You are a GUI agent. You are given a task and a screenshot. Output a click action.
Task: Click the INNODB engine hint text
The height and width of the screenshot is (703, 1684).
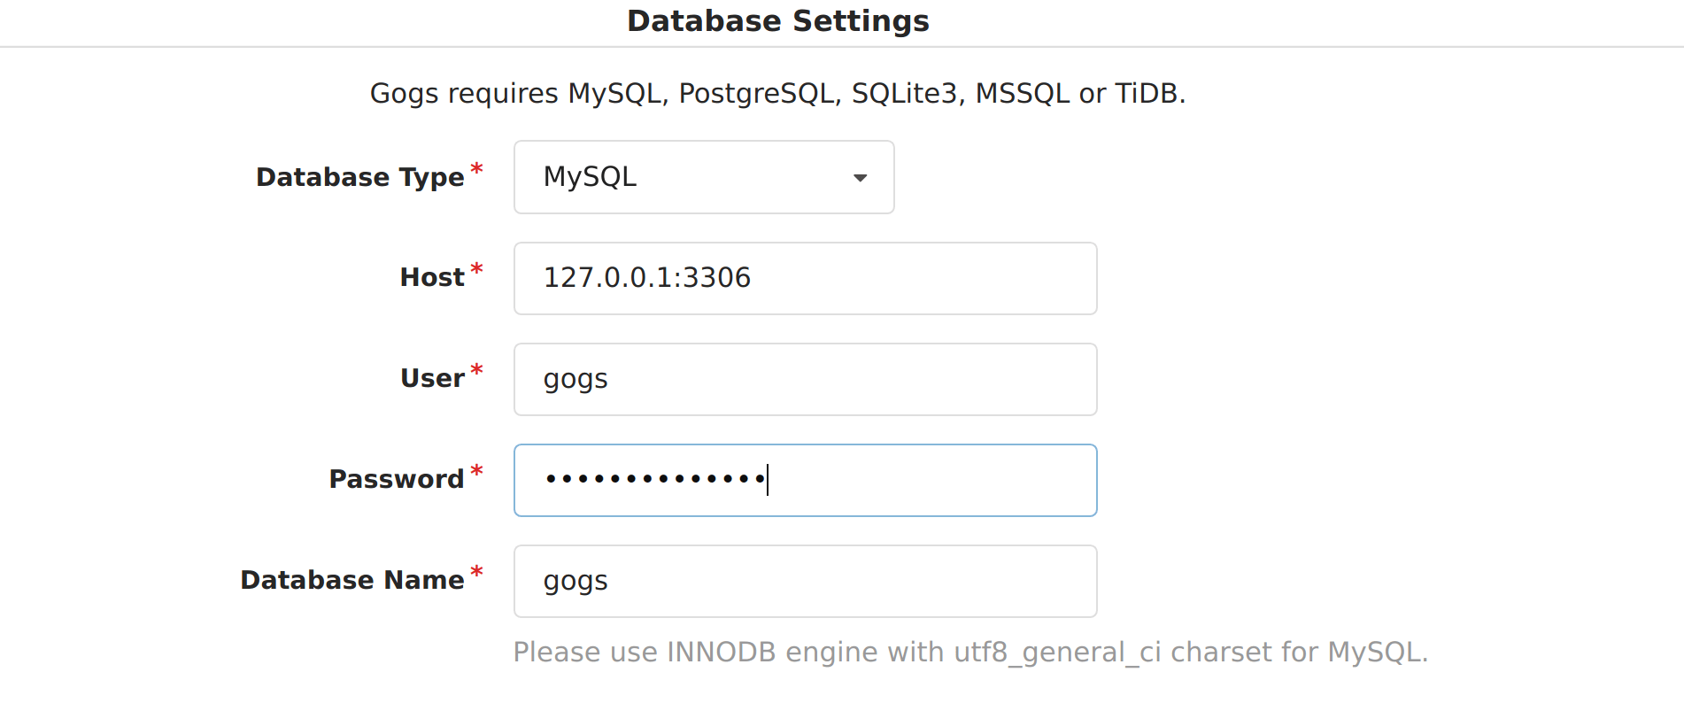tap(971, 652)
